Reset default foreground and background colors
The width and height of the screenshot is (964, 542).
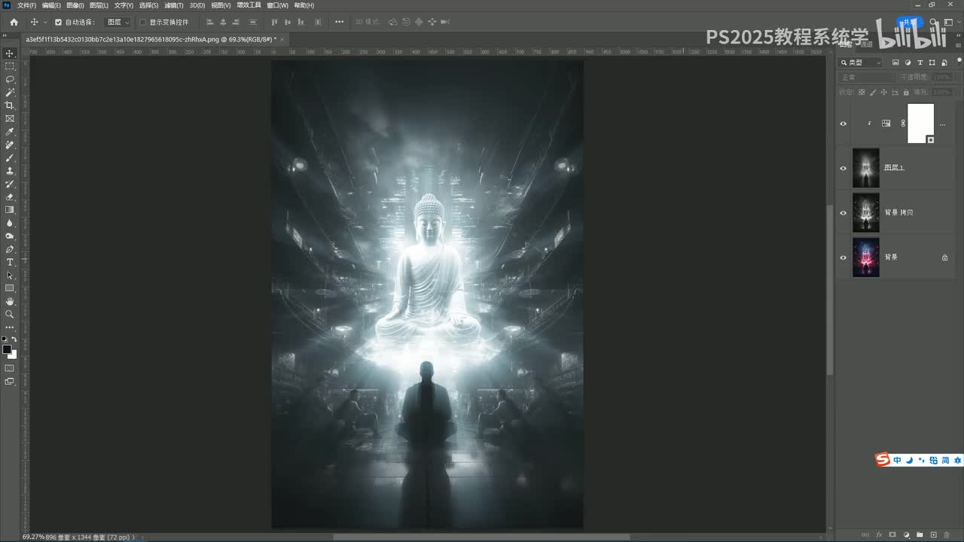(x=5, y=340)
